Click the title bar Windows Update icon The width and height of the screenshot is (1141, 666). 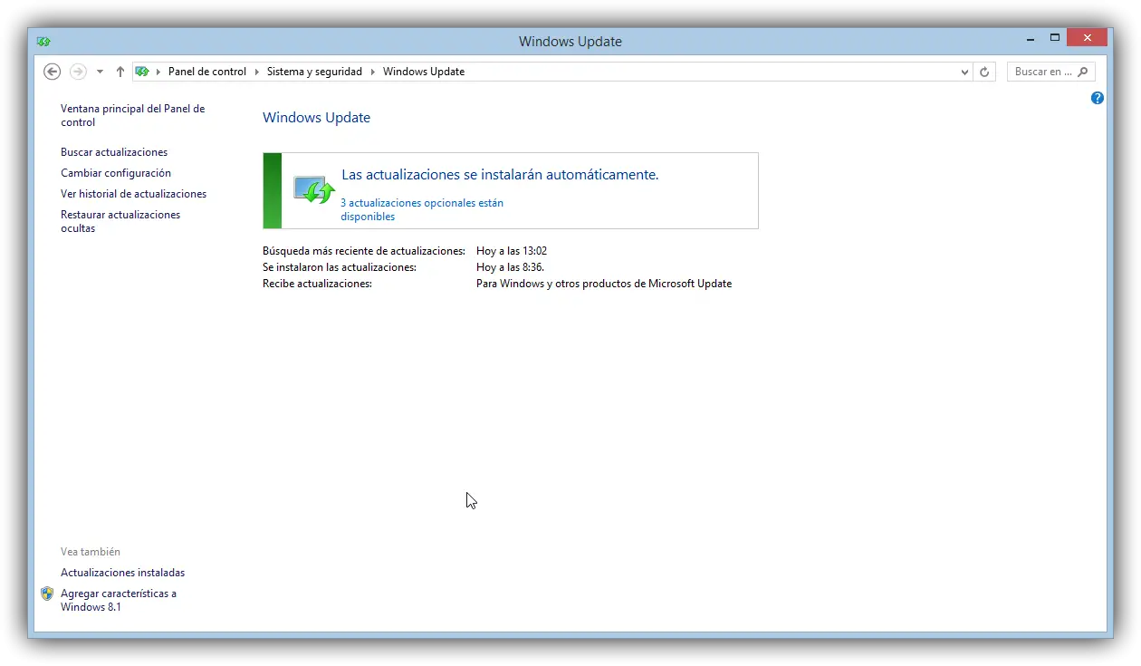tap(43, 41)
